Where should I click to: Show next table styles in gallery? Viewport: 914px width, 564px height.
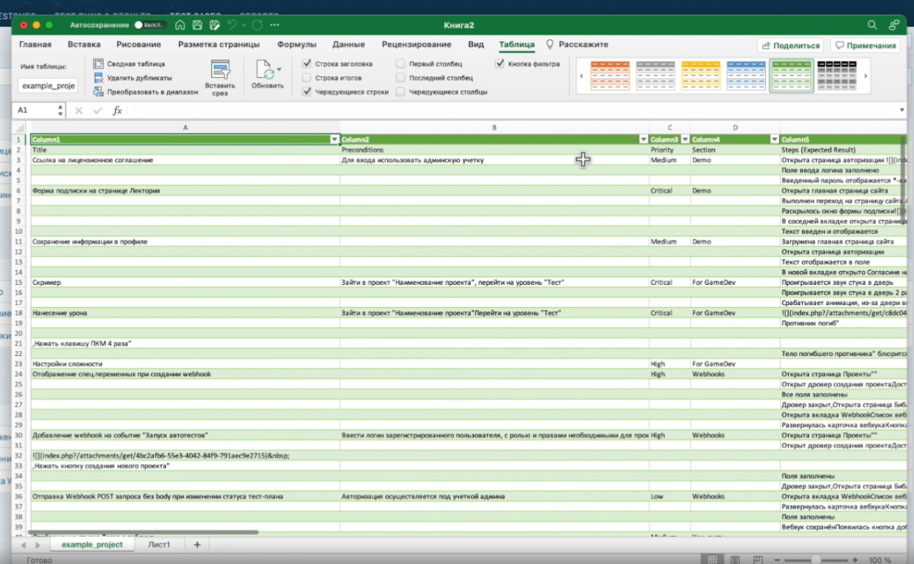point(865,75)
